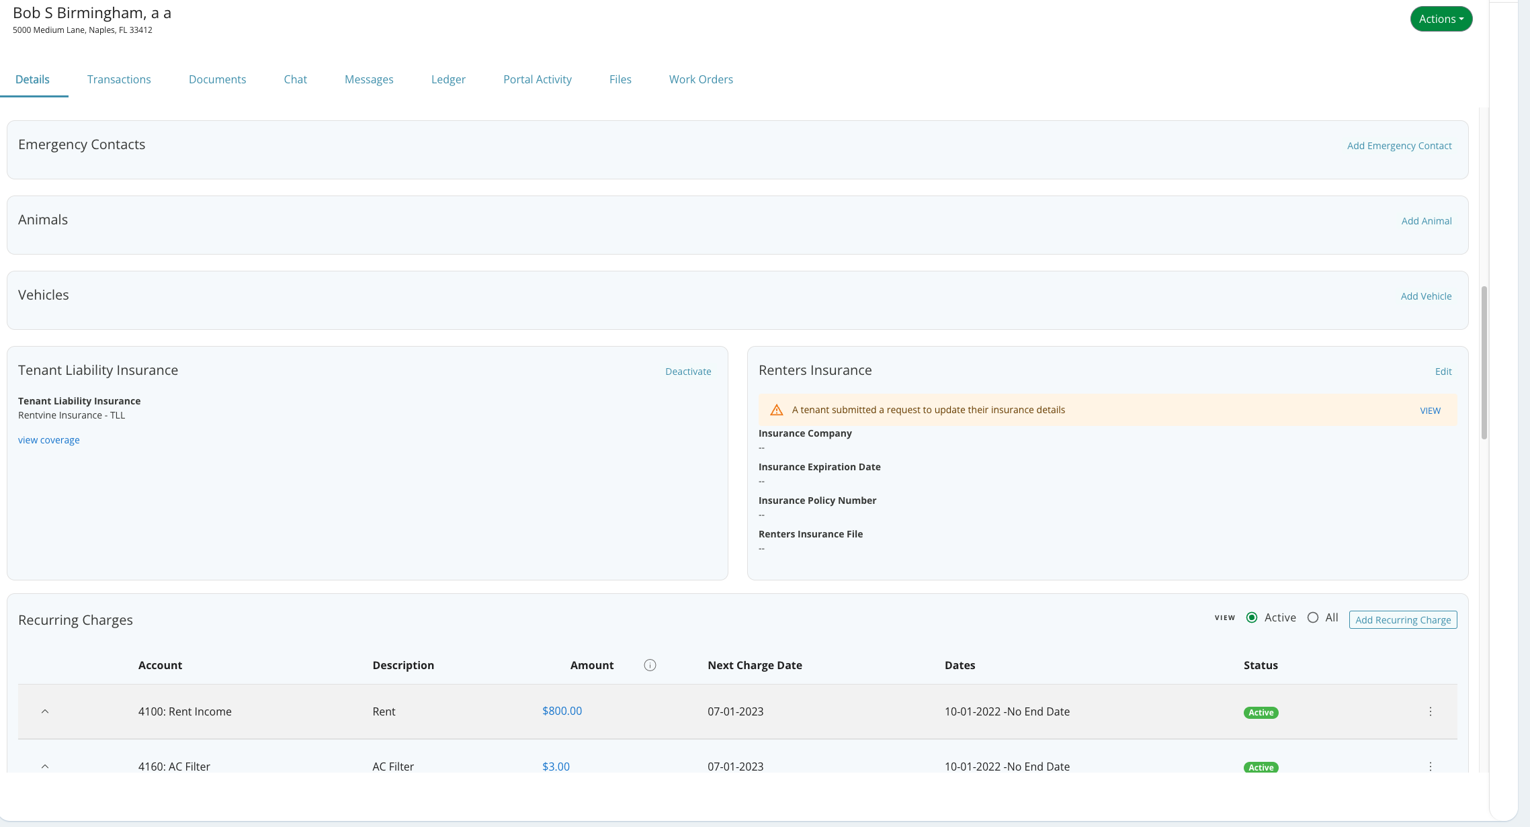Click the orange warning triangle icon
This screenshot has width=1530, height=827.
[776, 410]
